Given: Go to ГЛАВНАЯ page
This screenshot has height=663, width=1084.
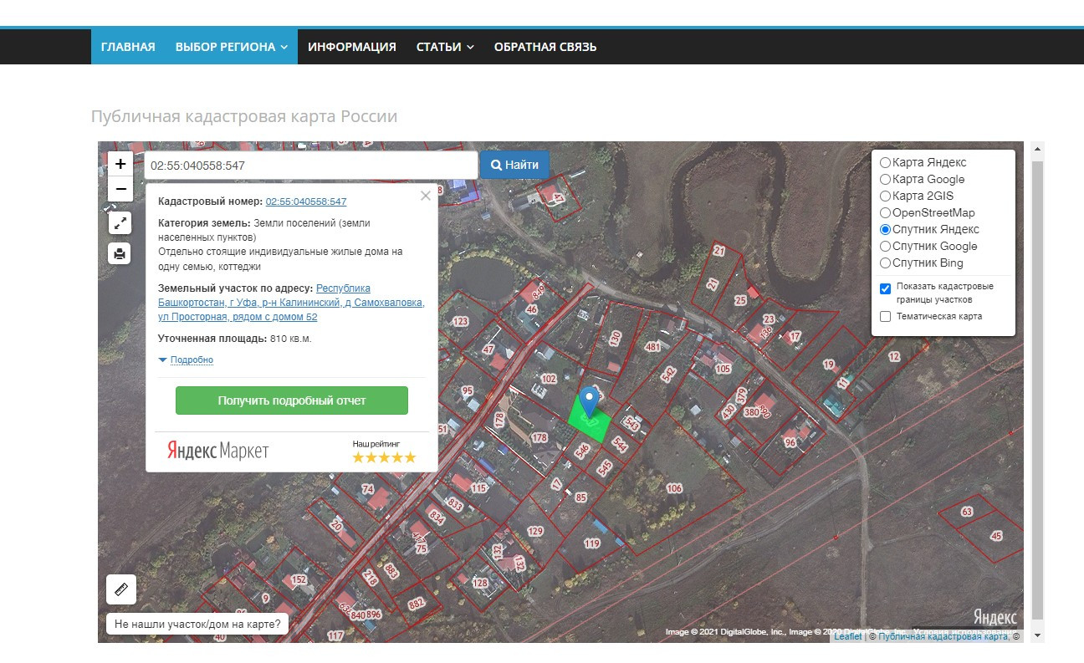Looking at the screenshot, I should click(128, 47).
